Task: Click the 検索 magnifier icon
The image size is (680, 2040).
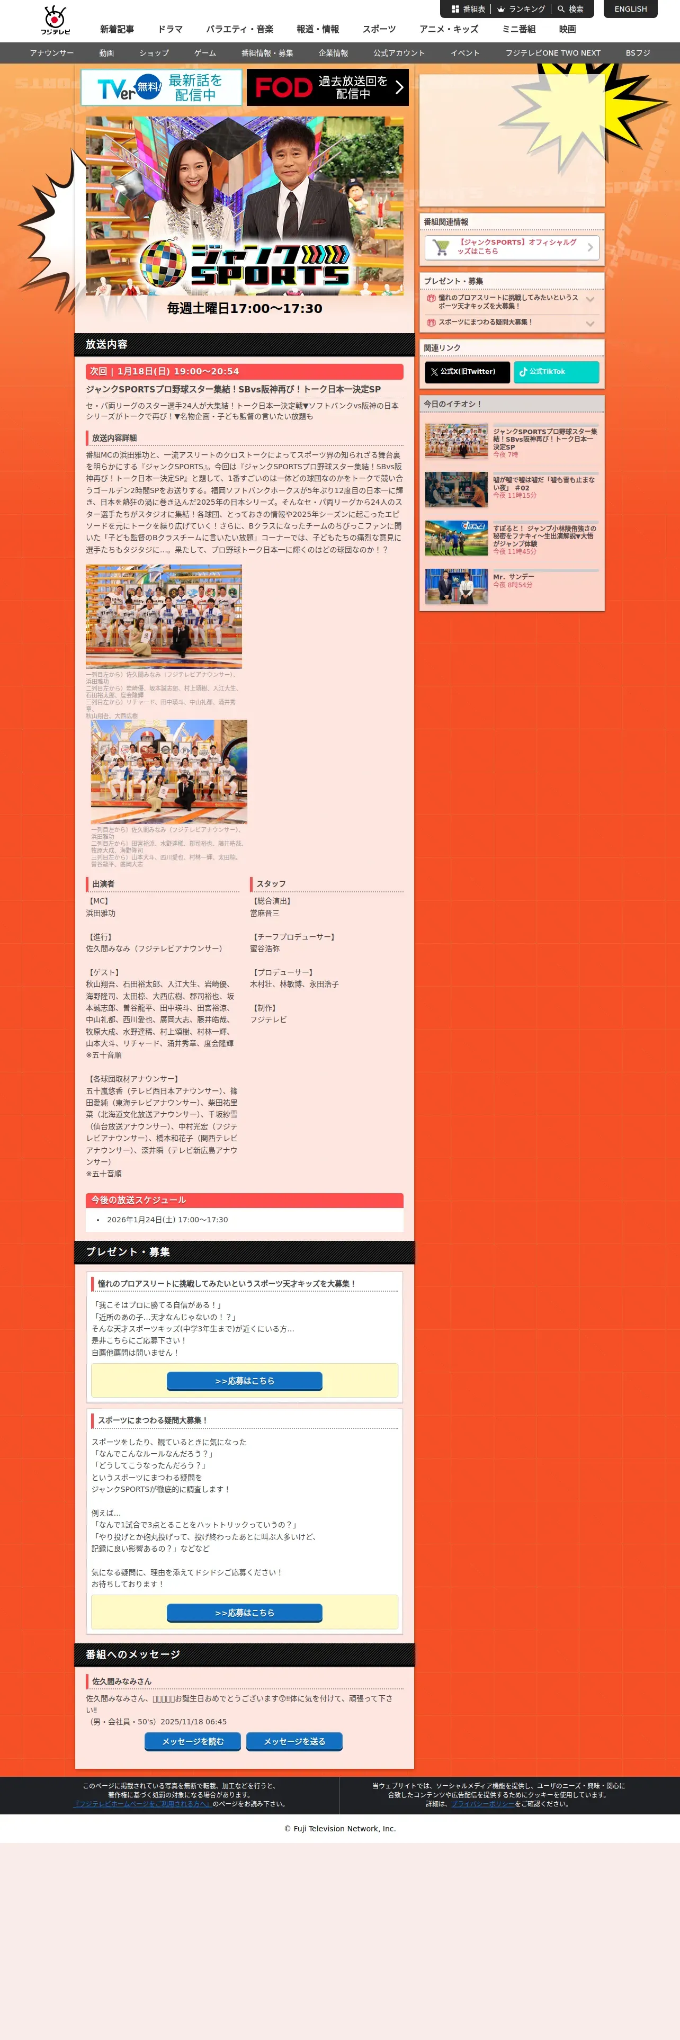Action: coord(560,10)
